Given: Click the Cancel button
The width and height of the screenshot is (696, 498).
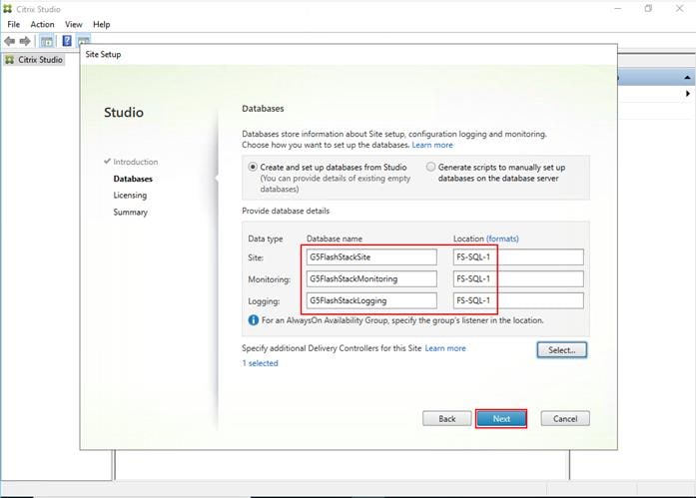Looking at the screenshot, I should pos(565,418).
